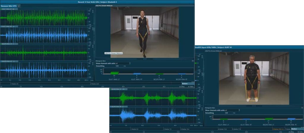Viewport: 304px width, 133px height.
Task: Click Smoothing value field in KURT W window
Action: tap(227, 113)
